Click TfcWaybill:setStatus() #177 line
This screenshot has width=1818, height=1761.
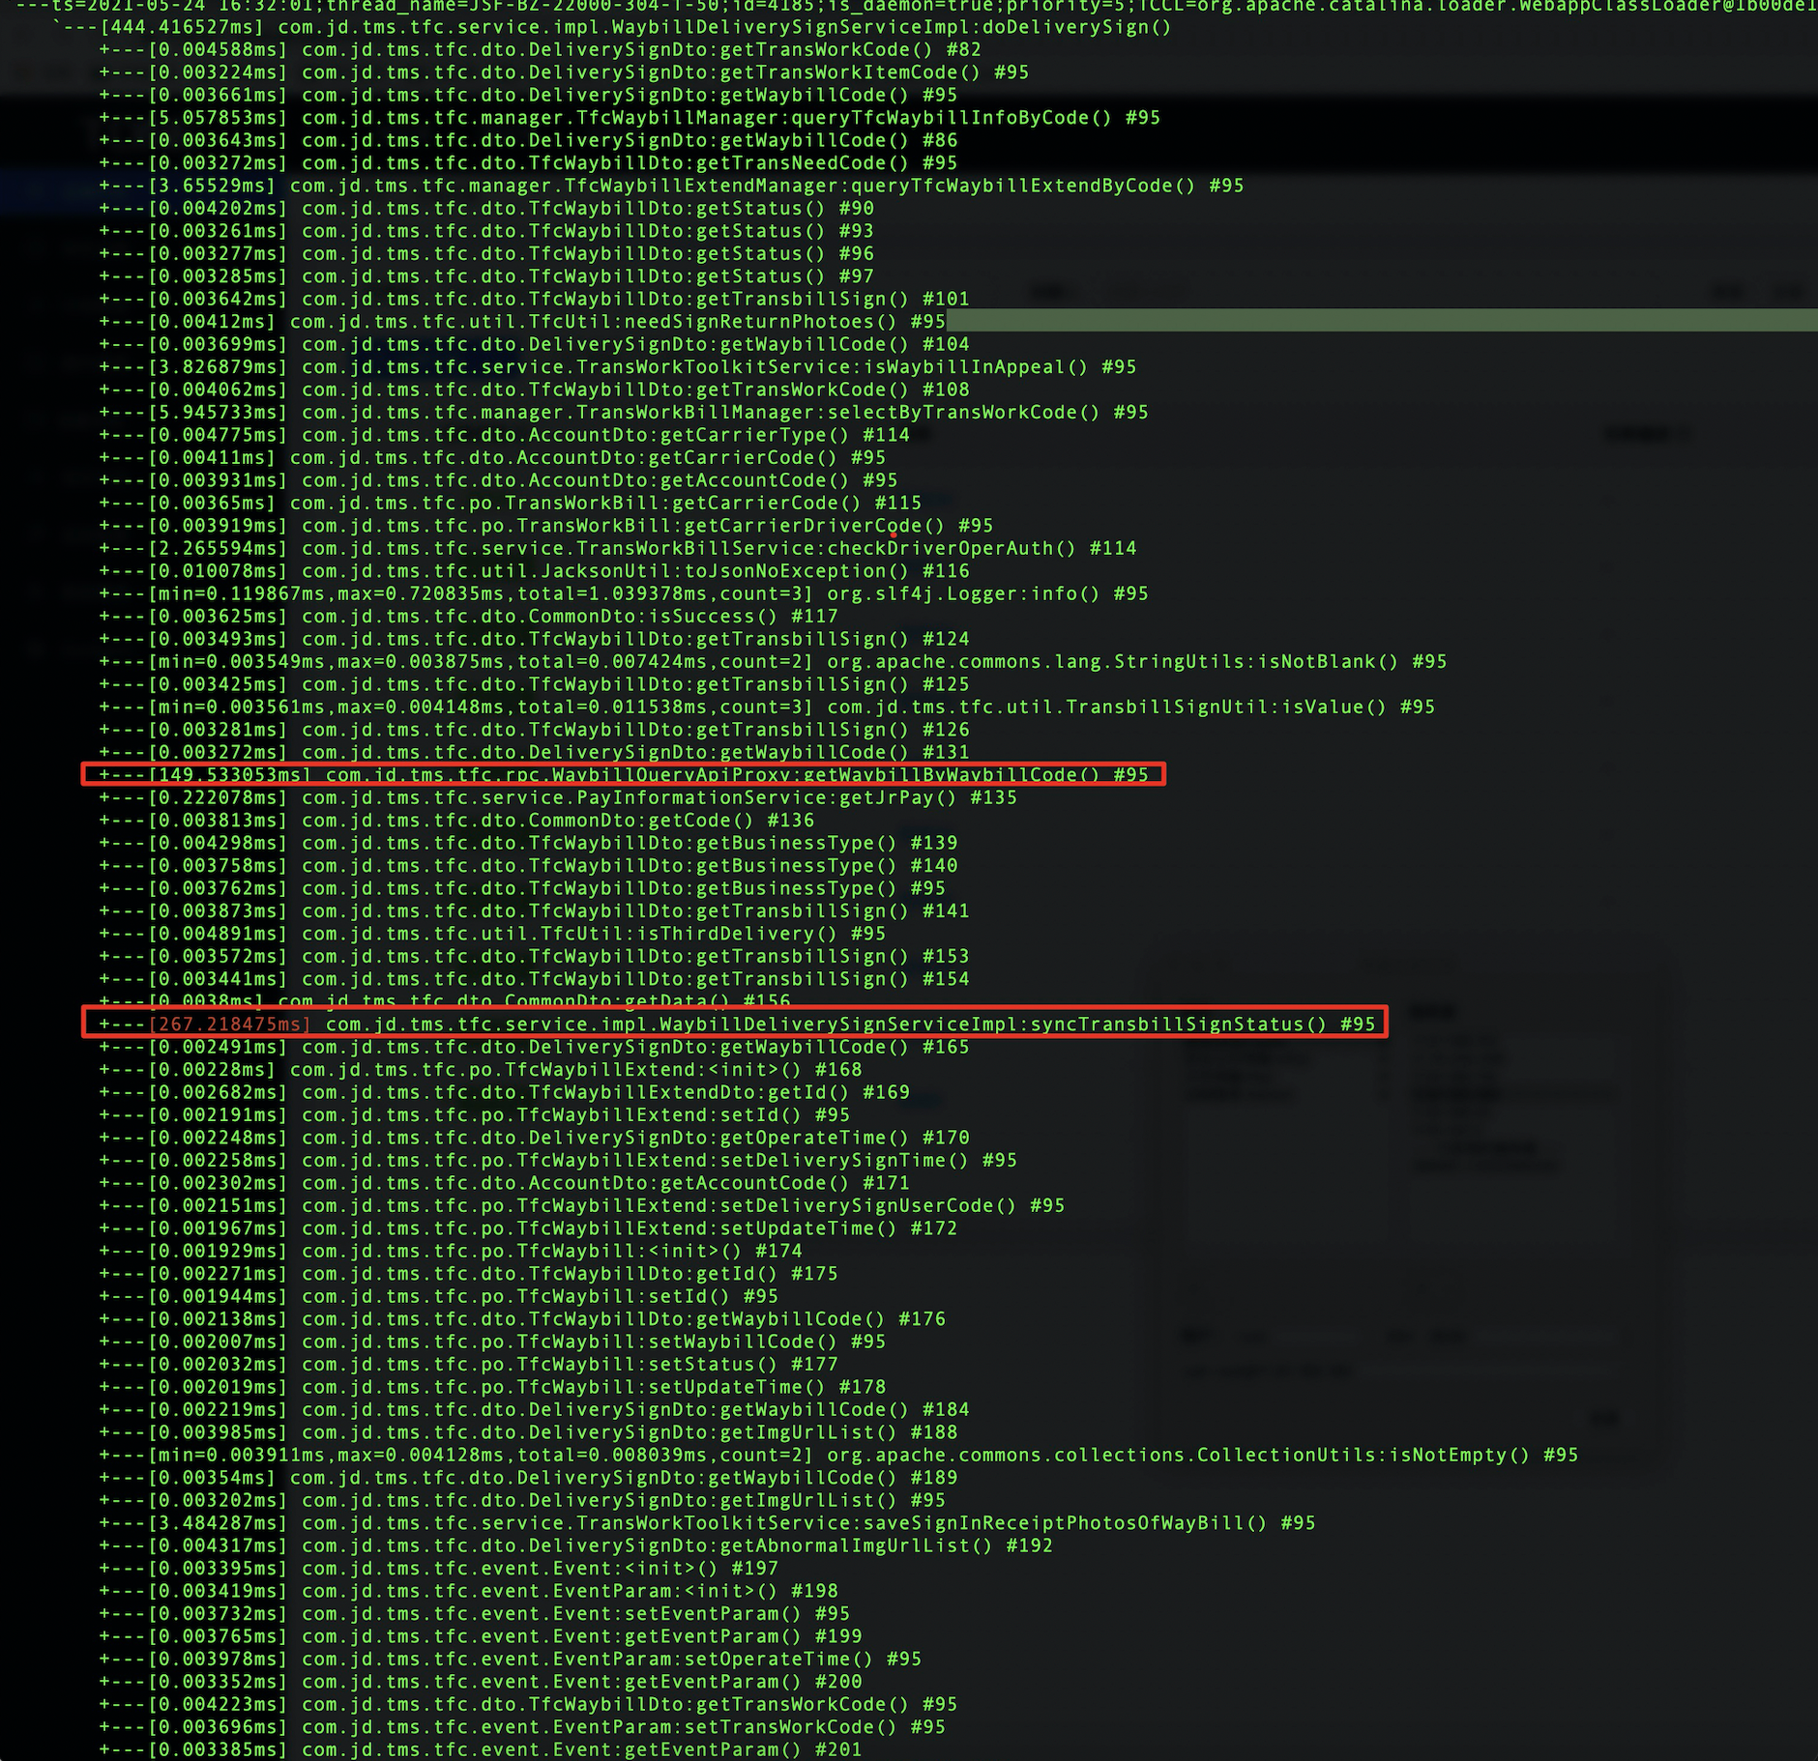pyautogui.click(x=468, y=1365)
